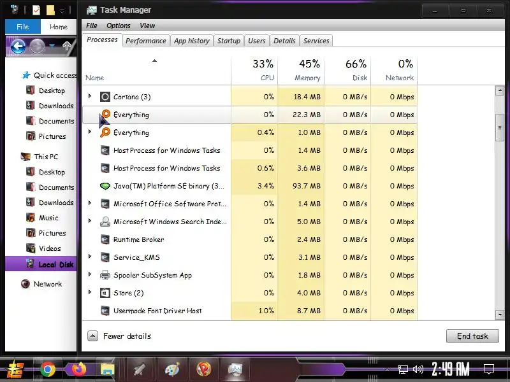510x382 pixels.
Task: Switch to the Users tab
Action: pos(257,41)
